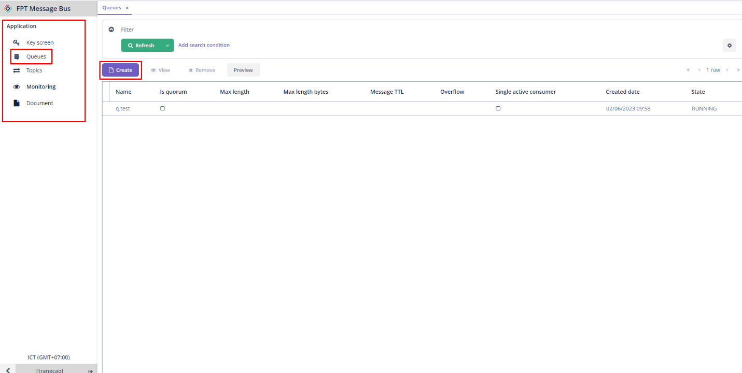742x373 pixels.
Task: Click the Create queue button
Action: 120,70
